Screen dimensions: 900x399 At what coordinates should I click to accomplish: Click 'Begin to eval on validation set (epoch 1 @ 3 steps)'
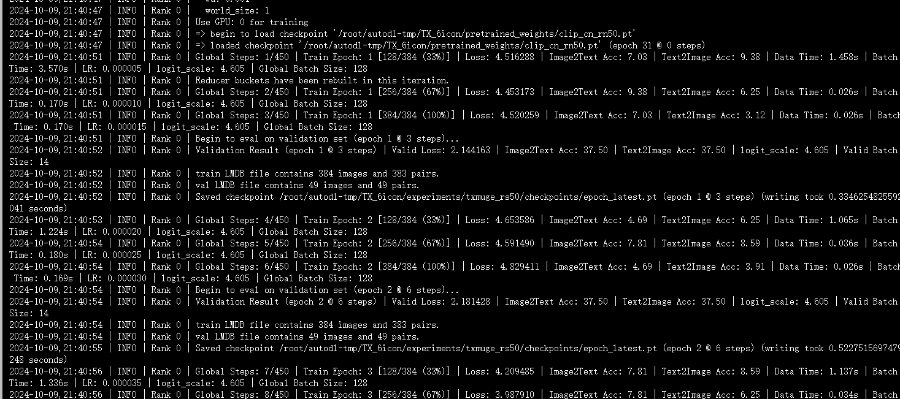pyautogui.click(x=327, y=139)
